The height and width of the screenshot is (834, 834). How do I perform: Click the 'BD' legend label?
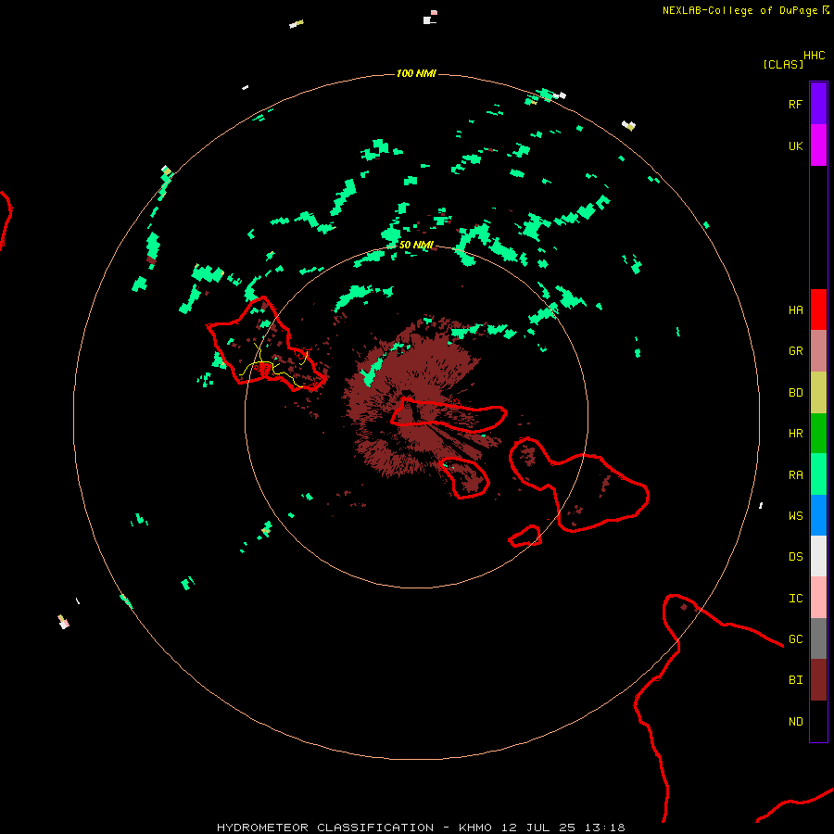795,393
